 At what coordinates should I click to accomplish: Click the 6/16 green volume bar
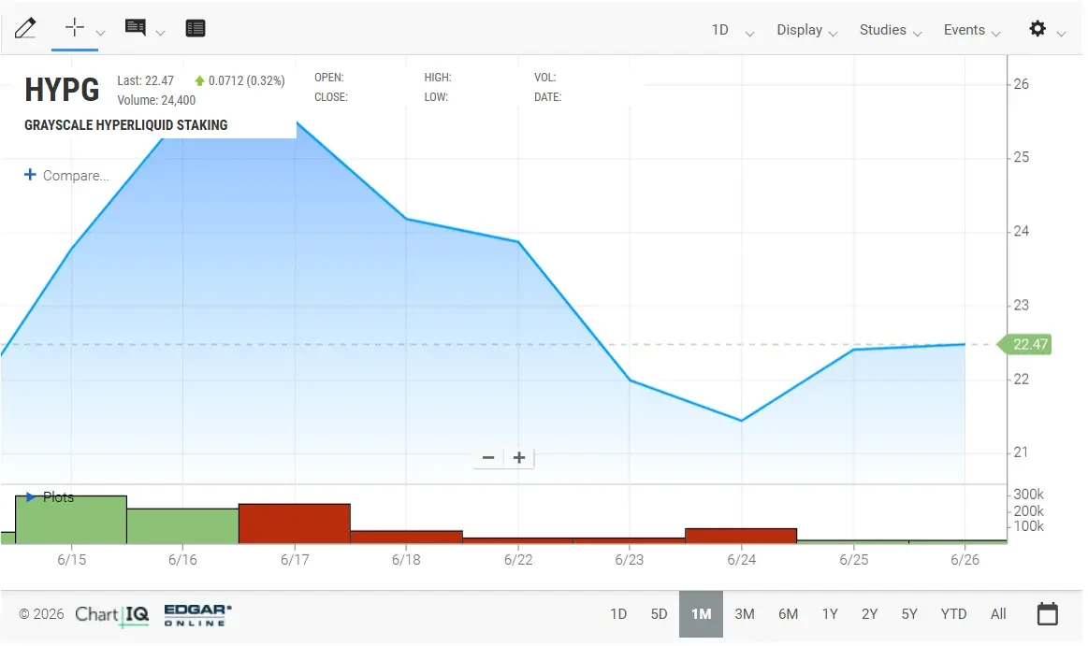coord(182,526)
